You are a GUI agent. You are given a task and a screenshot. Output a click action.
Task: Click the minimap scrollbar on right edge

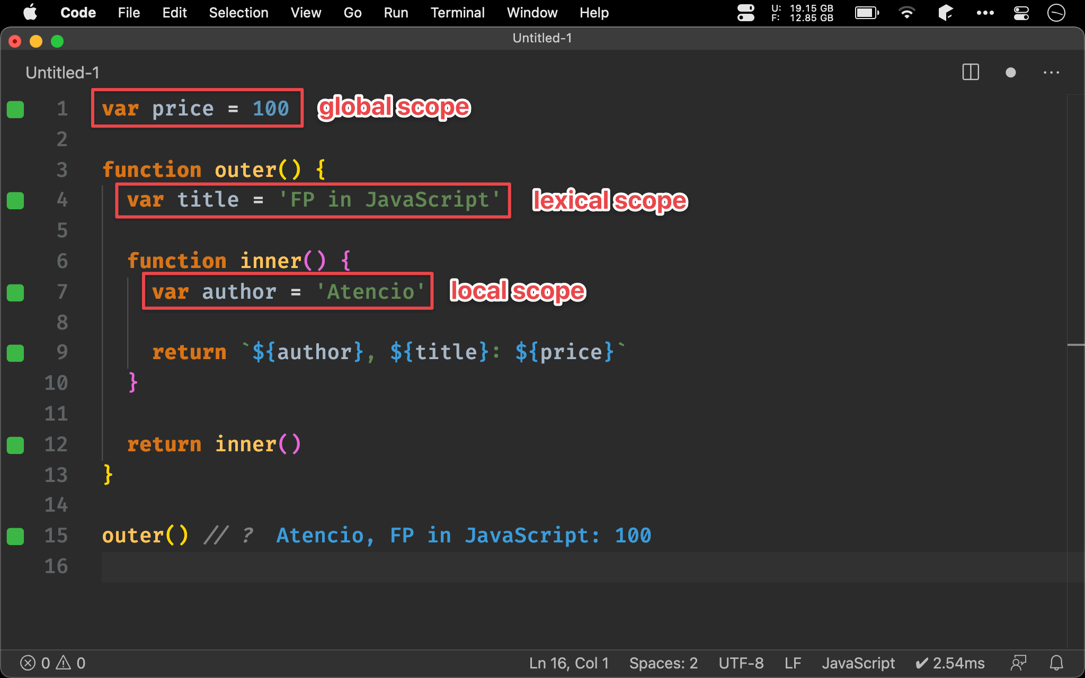tap(1075, 344)
